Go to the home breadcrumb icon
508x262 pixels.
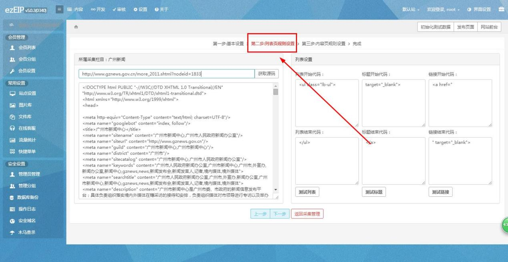tap(76, 27)
